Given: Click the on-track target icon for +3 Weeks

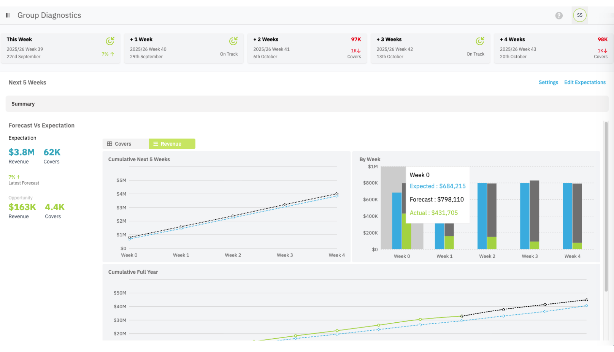Looking at the screenshot, I should tap(480, 41).
